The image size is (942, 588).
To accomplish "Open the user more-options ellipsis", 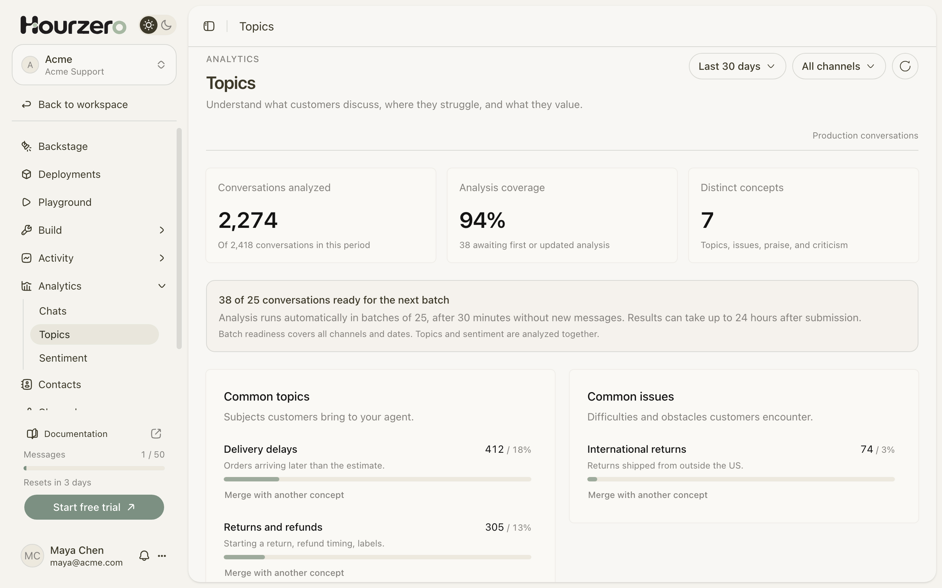I will point(162,556).
